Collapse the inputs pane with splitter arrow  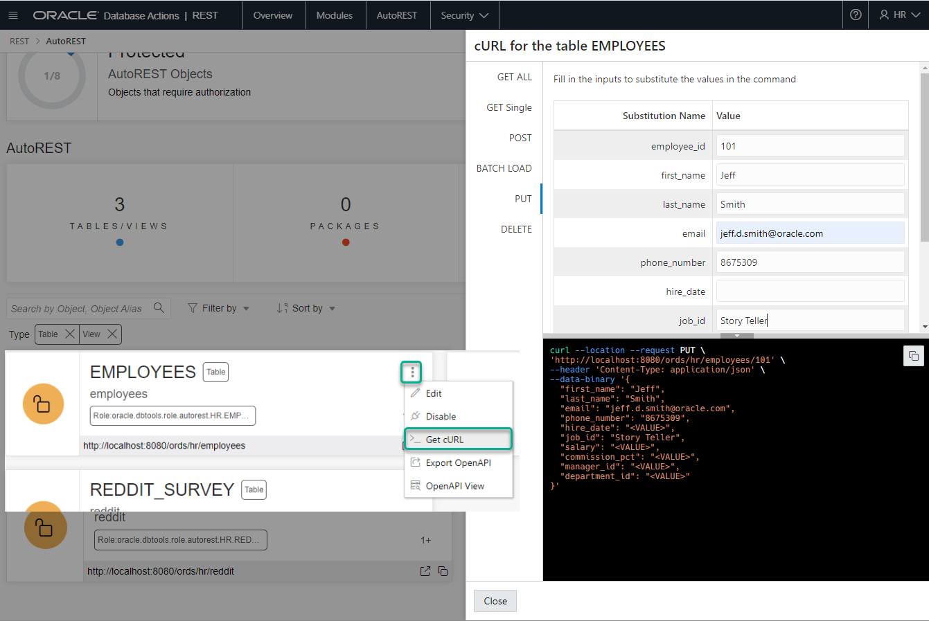[x=737, y=336]
